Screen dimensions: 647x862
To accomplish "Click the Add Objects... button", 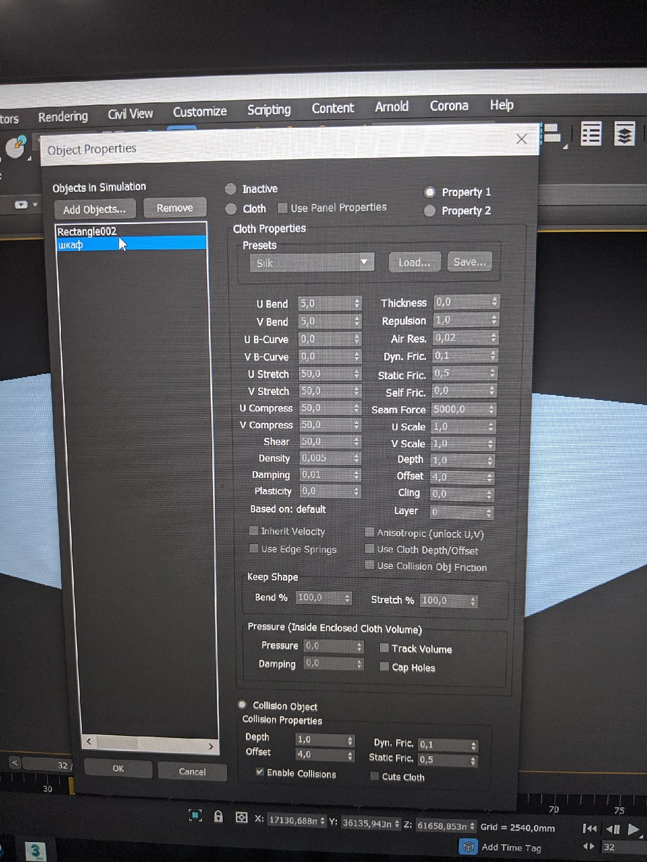I will 94,209.
